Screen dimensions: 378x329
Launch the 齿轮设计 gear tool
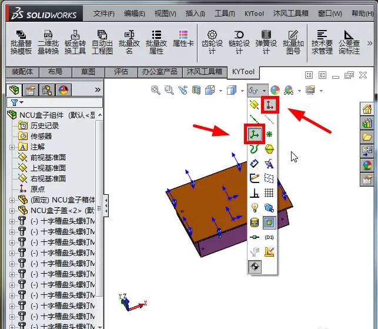coord(212,42)
